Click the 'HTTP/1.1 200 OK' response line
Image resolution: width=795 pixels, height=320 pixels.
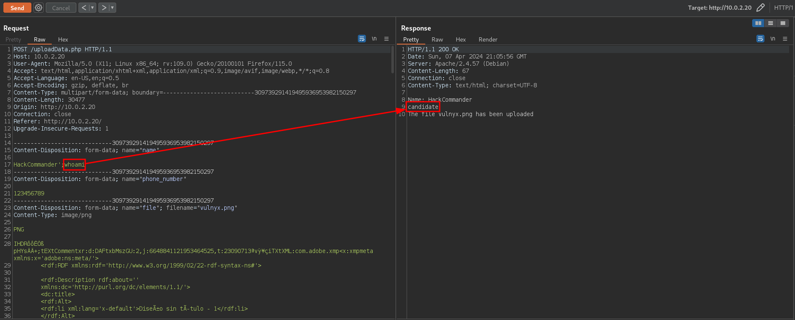click(433, 49)
